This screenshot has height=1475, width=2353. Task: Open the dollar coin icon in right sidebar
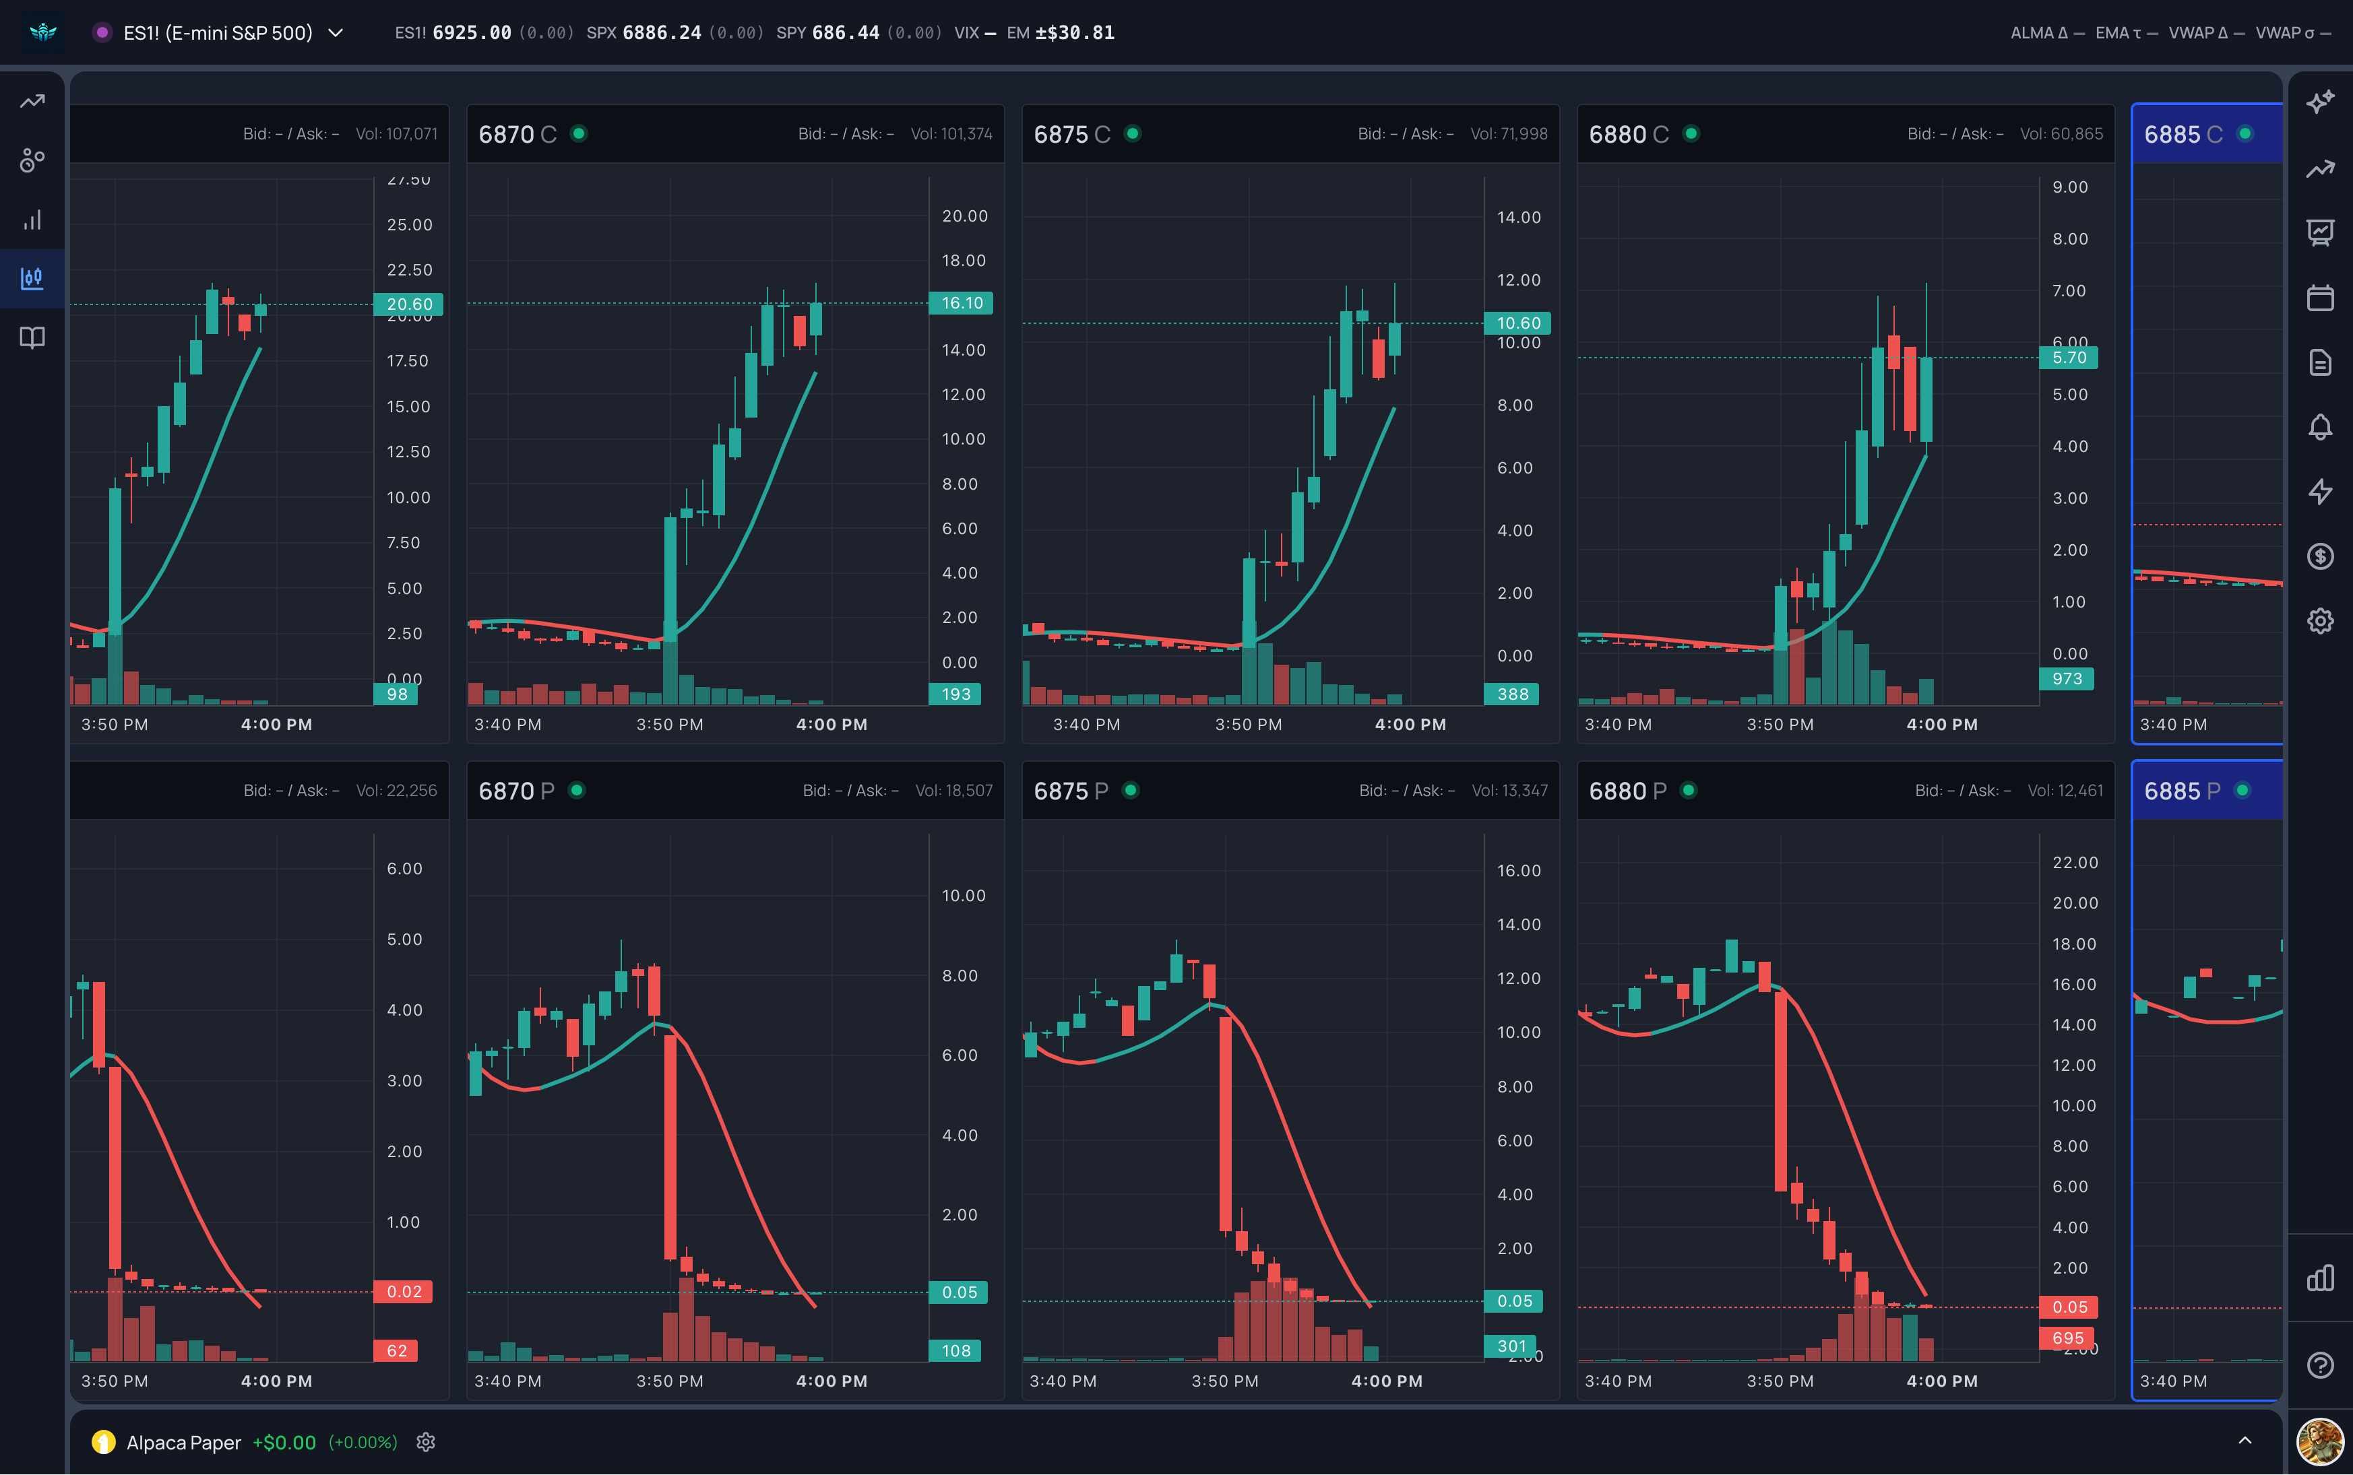coord(2320,556)
